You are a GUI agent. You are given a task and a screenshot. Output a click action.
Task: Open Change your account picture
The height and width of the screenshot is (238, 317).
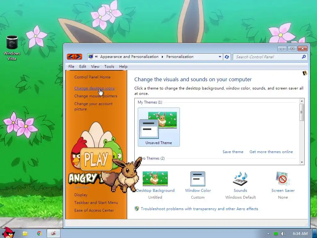tap(93, 106)
